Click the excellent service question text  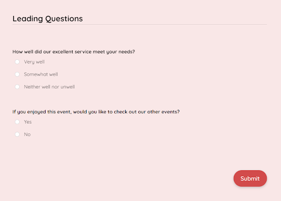click(x=74, y=52)
